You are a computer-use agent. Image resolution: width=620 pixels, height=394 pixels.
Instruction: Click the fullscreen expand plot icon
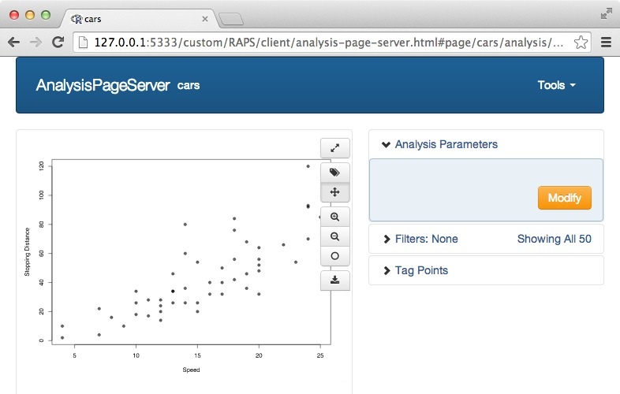(334, 147)
